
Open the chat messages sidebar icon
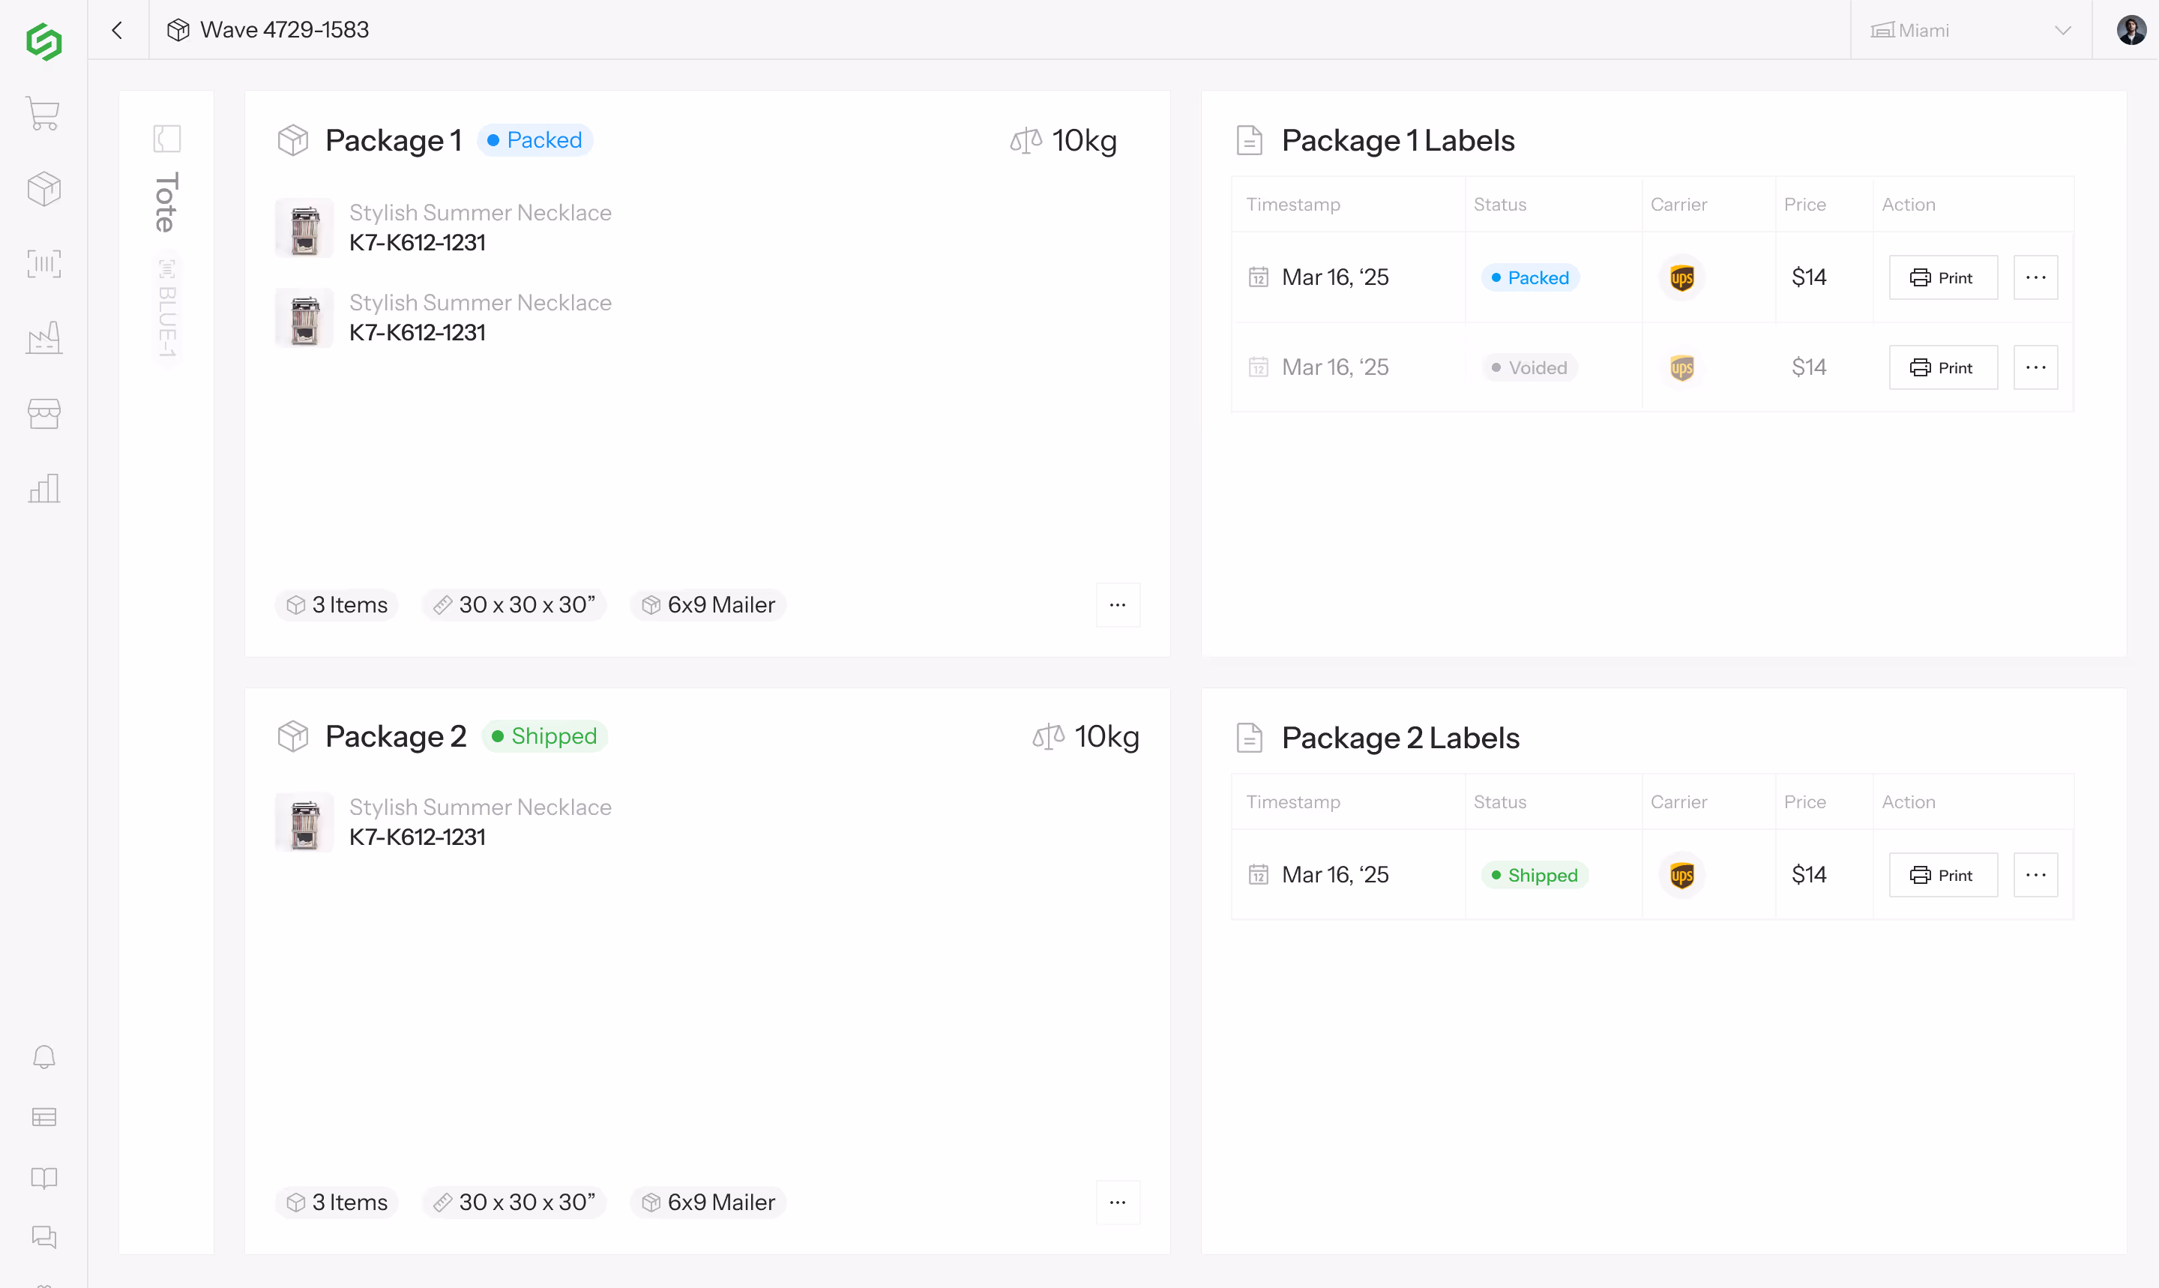pos(43,1237)
